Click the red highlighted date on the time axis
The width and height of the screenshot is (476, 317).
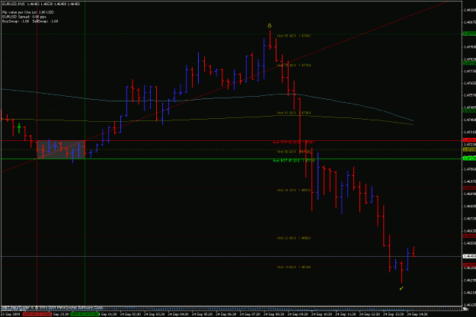37,314
